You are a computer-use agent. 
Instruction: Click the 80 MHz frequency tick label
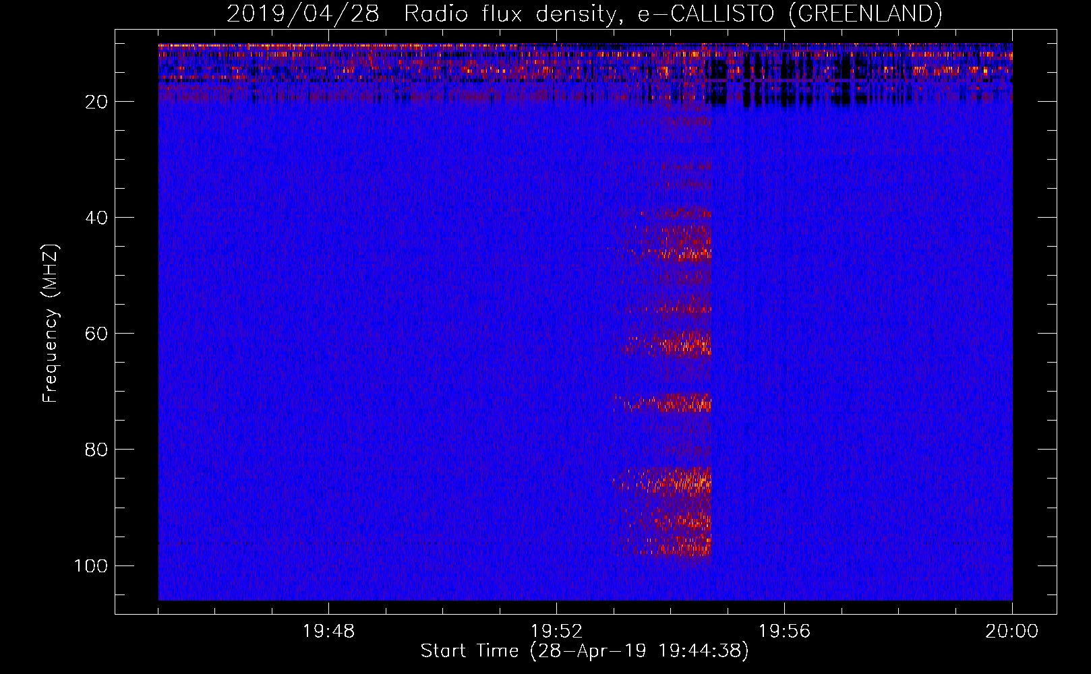pos(96,450)
